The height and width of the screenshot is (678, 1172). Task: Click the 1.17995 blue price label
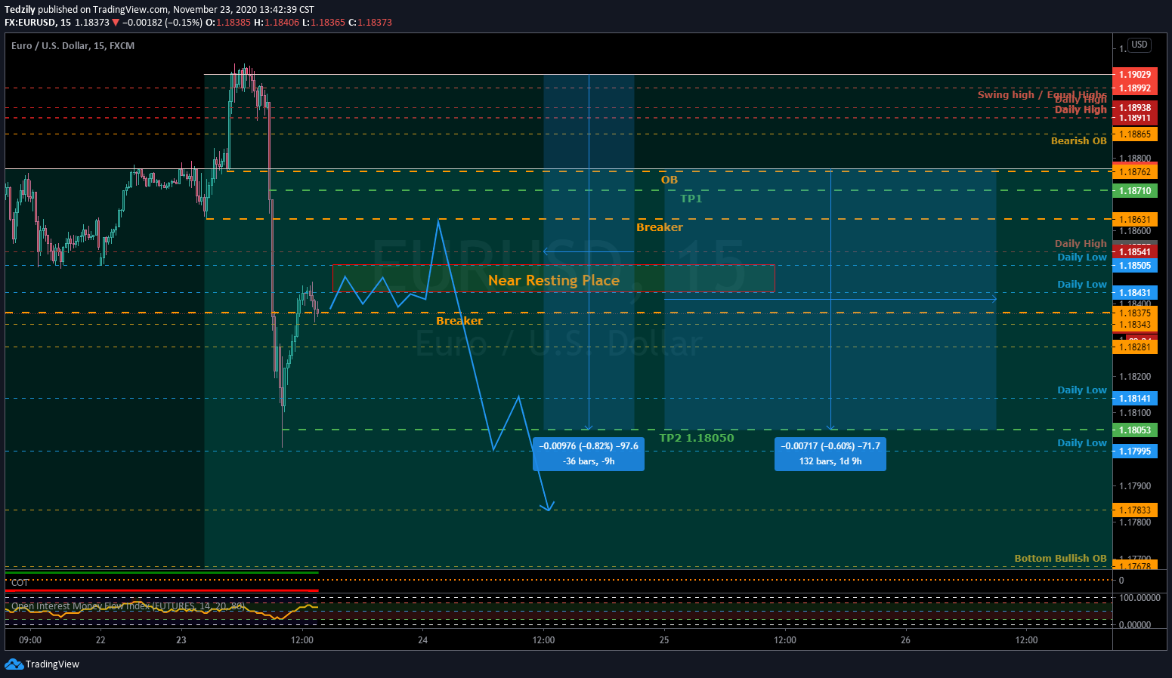pos(1135,451)
